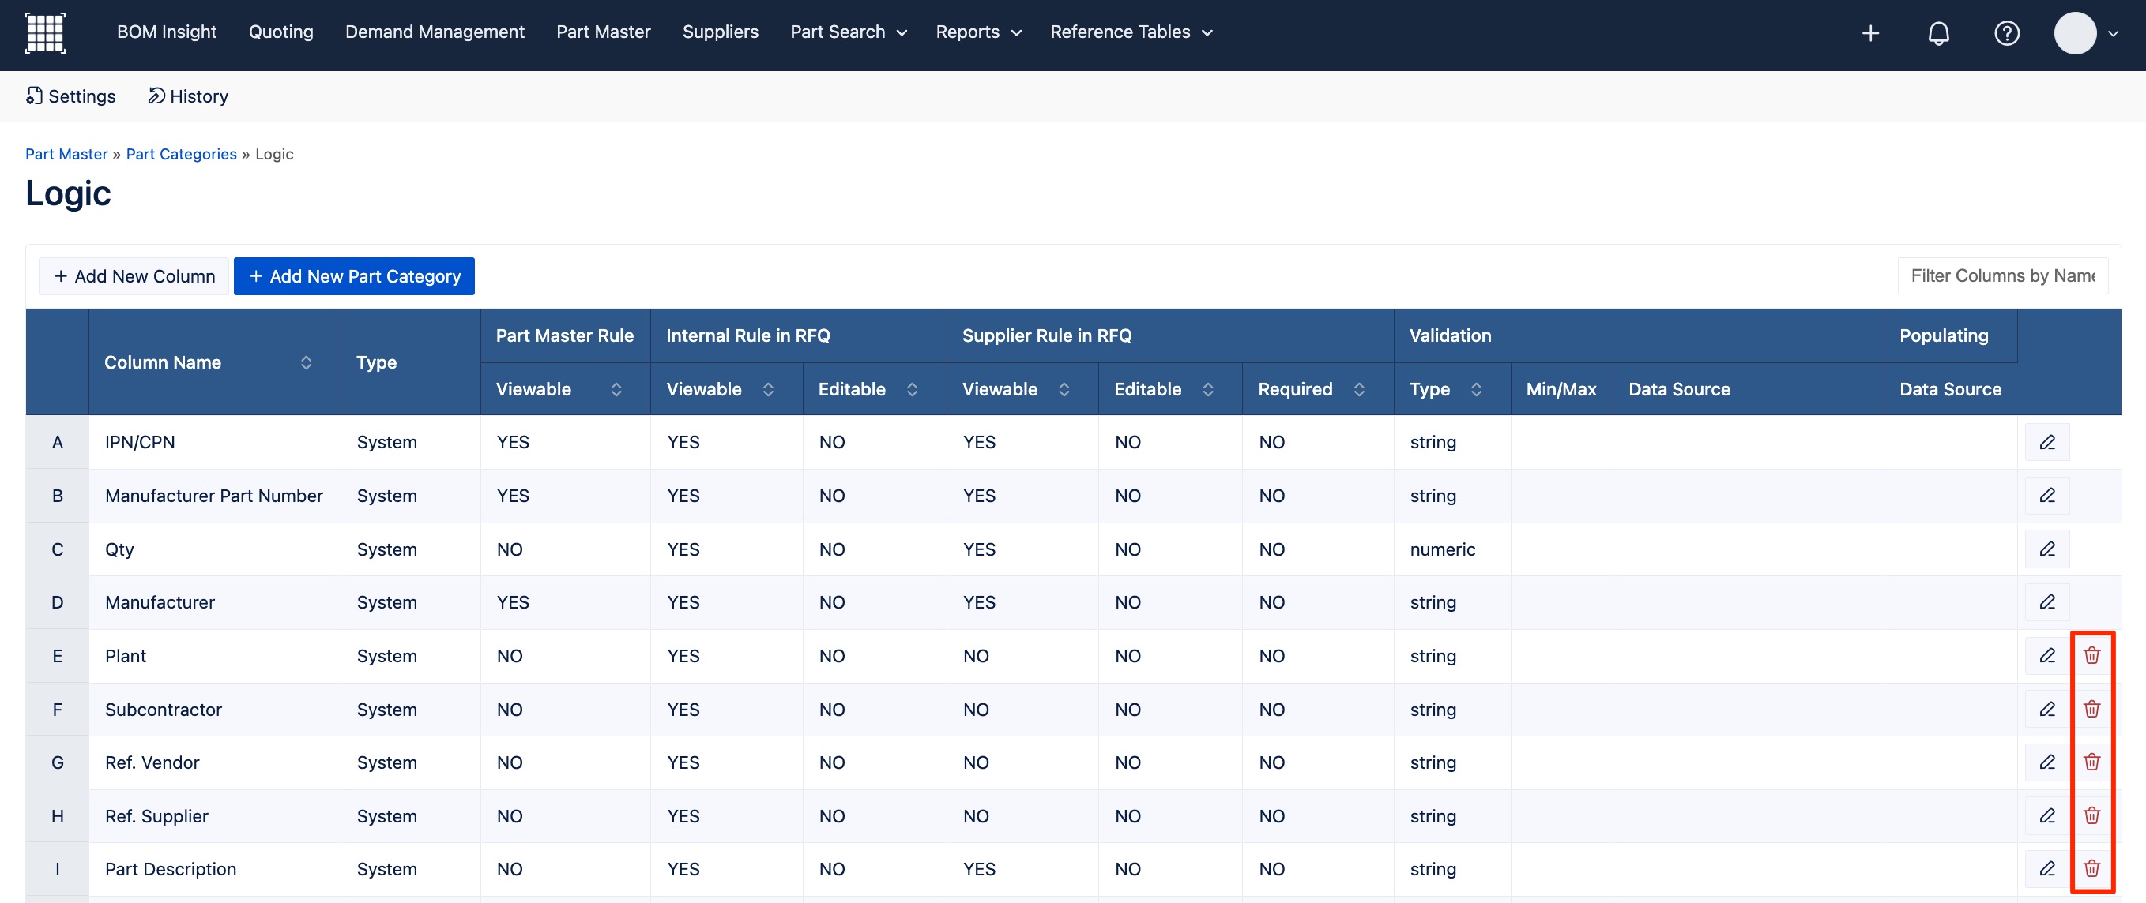Image resolution: width=2146 pixels, height=903 pixels.
Task: Edit the Subcontractor row
Action: 2047,709
